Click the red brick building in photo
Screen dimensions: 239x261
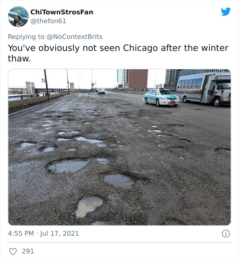(x=138, y=79)
